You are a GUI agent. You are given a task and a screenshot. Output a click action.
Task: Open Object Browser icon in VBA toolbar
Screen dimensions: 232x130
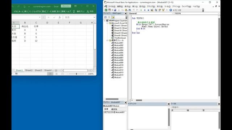click(163, 10)
